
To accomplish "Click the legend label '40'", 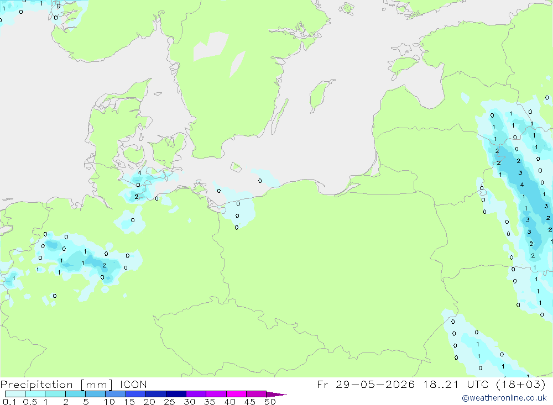I will (x=230, y=402).
